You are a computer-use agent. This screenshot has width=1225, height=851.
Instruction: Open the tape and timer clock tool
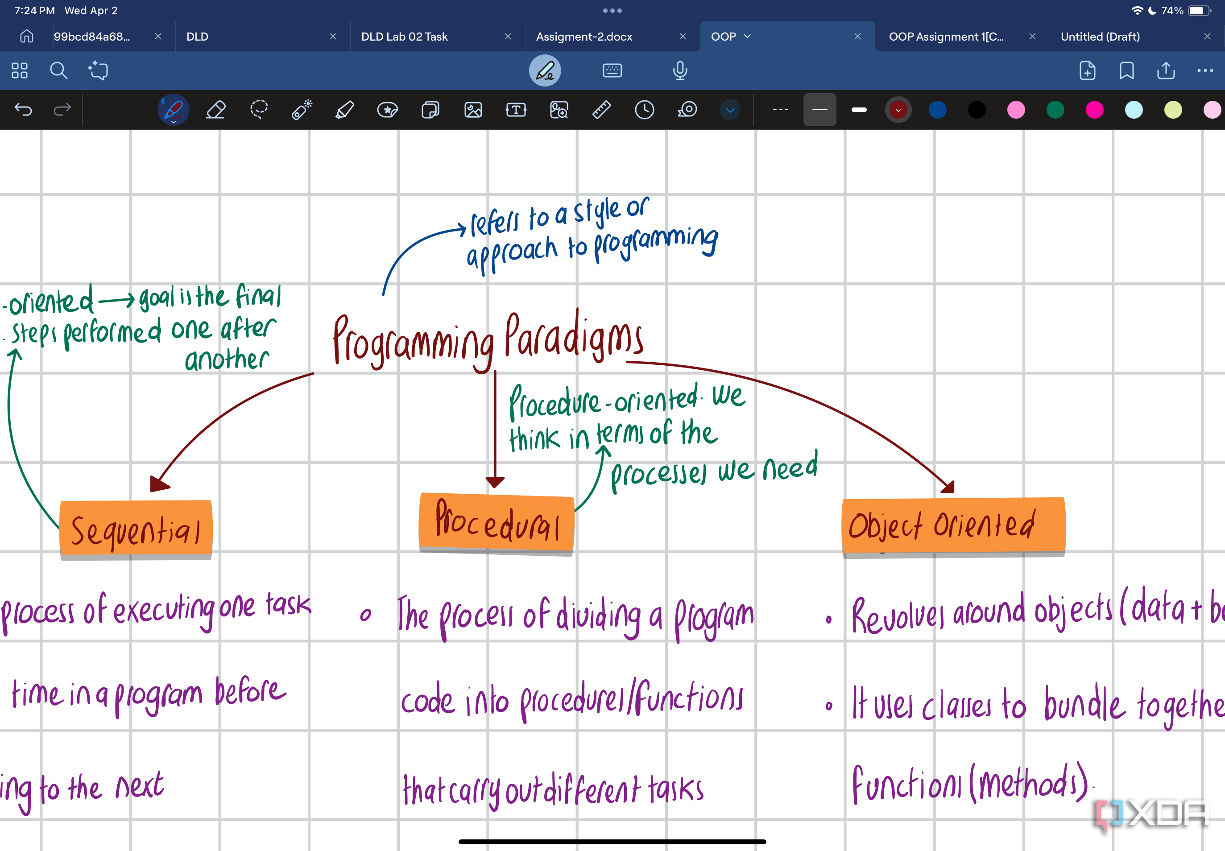pyautogui.click(x=644, y=110)
